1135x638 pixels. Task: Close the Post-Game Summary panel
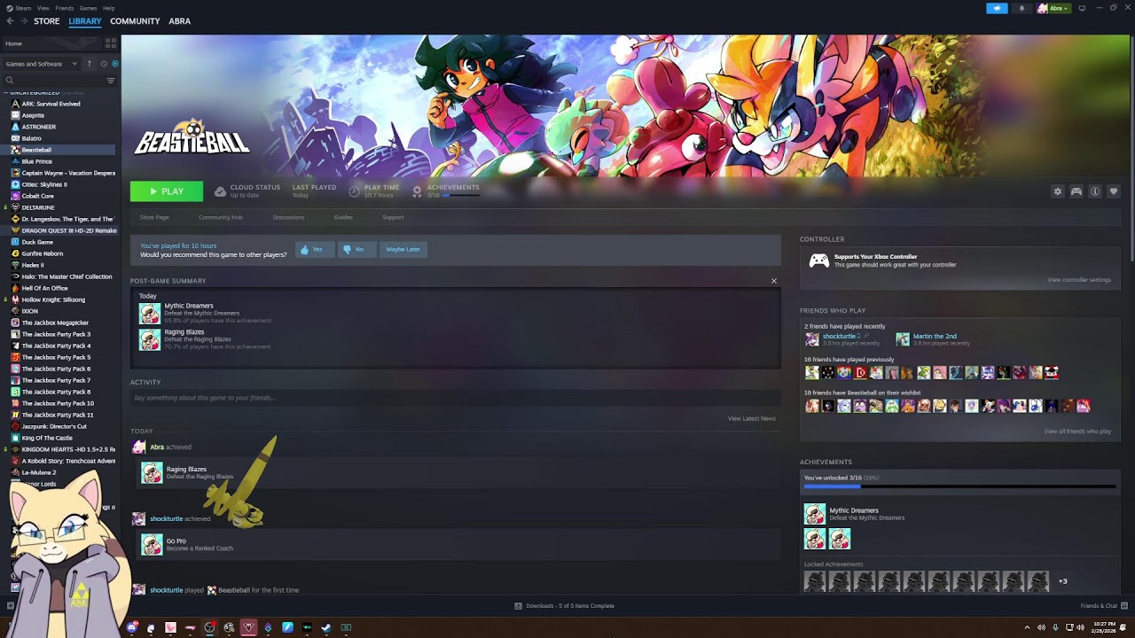[x=773, y=281]
